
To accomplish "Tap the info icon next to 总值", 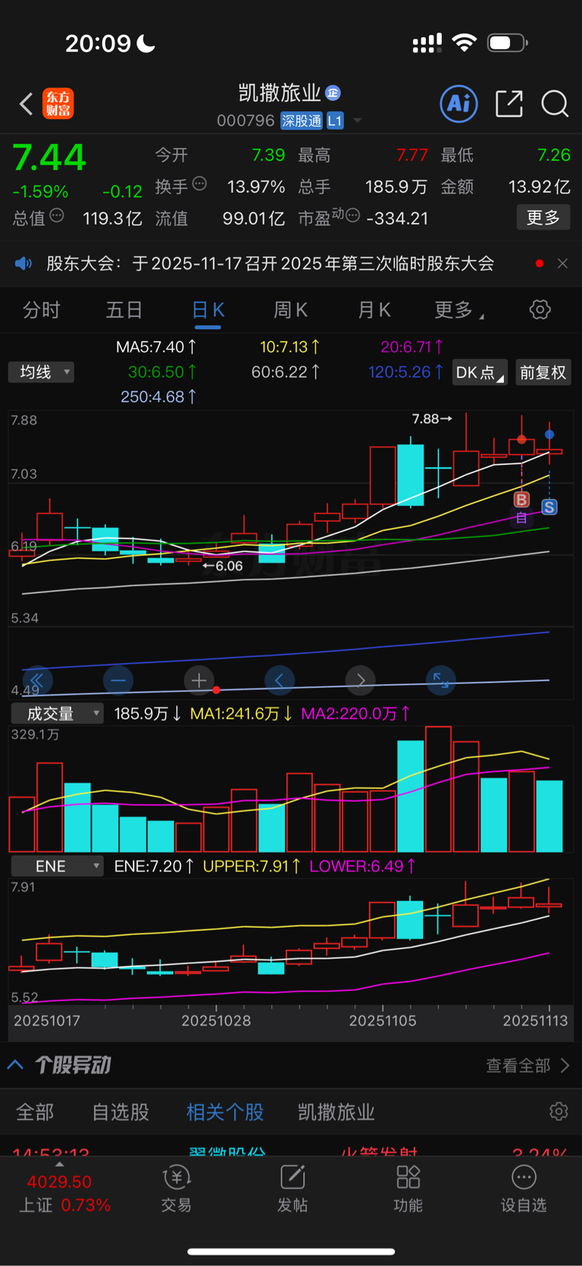I will point(57,216).
